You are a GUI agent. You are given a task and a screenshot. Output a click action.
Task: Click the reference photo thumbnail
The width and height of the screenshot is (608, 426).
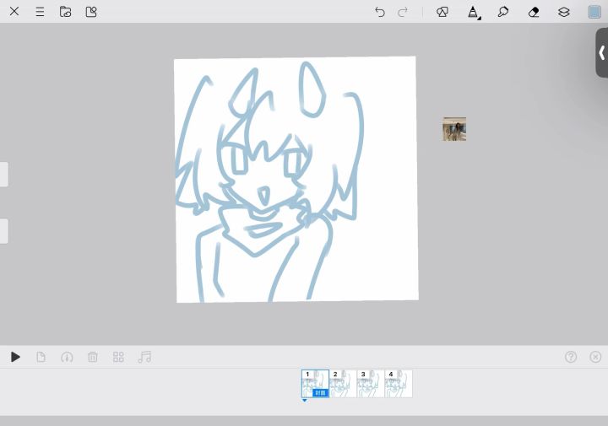454,129
